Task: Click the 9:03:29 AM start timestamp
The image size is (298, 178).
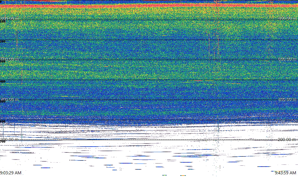Action: [x=10, y=173]
